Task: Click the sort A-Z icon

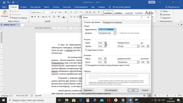Action: pos(95,12)
